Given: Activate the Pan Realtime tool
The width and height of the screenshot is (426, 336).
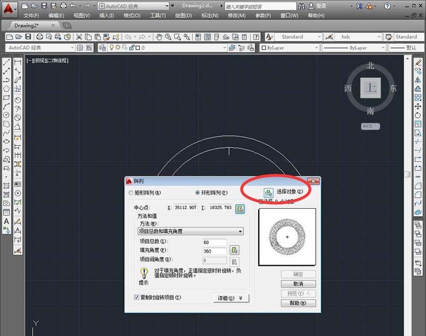Looking at the screenshot, I should click(x=159, y=37).
